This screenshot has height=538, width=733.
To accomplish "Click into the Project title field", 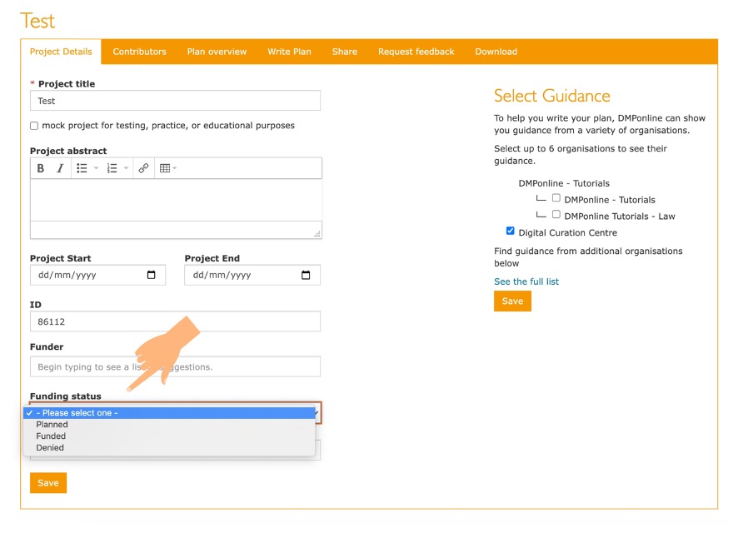I will point(175,101).
